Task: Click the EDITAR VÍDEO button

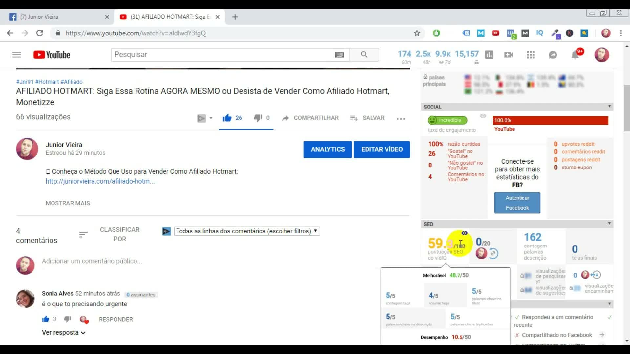Action: [x=382, y=149]
